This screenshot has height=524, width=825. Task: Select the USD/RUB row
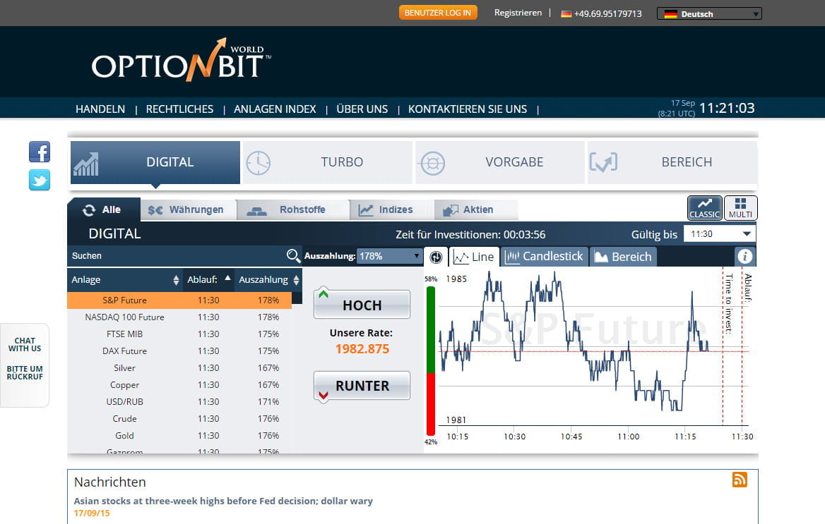coord(179,401)
